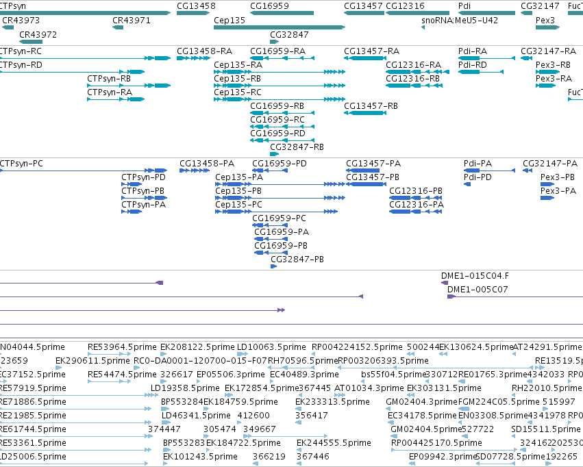Select the RH22010.5prime EST label
The width and height of the screenshot is (583, 467).
point(547,388)
